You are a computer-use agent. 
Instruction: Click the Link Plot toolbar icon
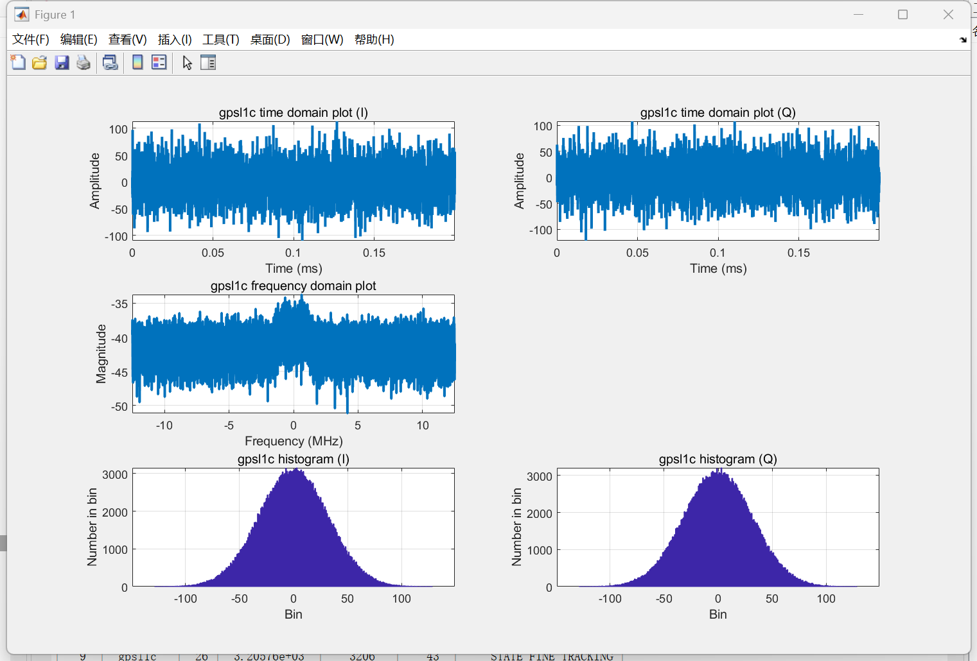click(110, 62)
